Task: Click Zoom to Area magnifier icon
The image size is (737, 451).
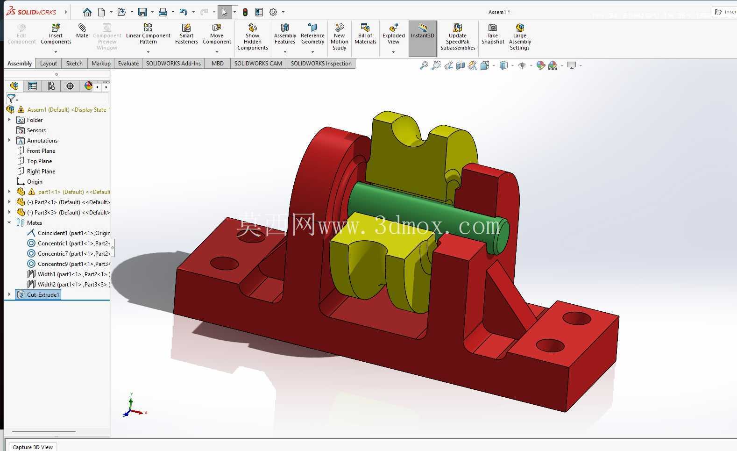Action: (x=436, y=65)
